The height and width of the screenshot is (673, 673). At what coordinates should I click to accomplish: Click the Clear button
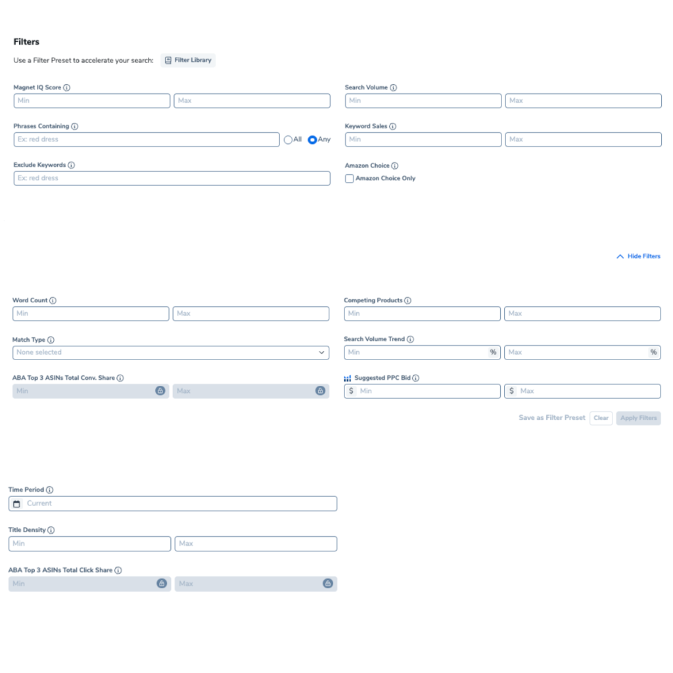[601, 418]
